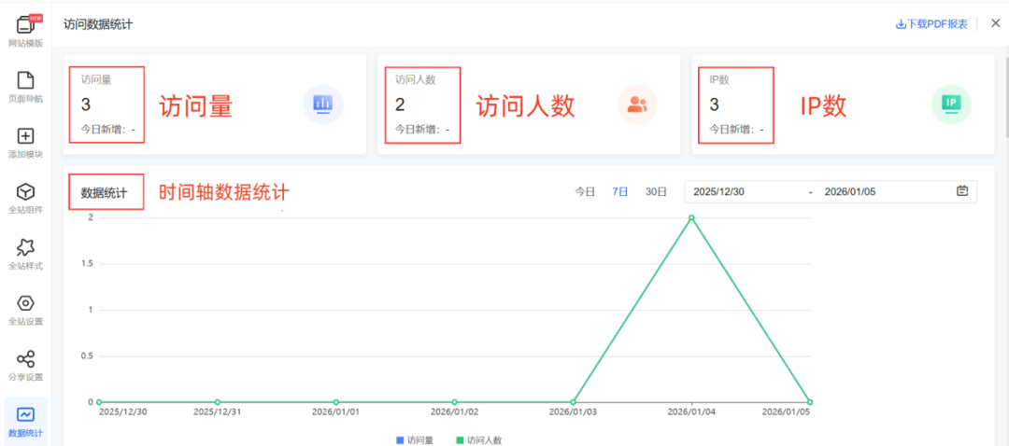1009x446 pixels.
Task: Switch to the 30日 time range
Action: click(x=656, y=191)
